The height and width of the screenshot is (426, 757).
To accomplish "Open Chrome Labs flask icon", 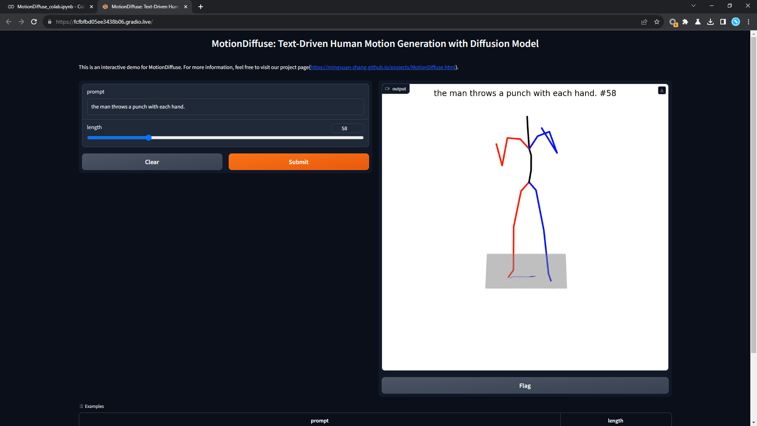I will tap(698, 22).
